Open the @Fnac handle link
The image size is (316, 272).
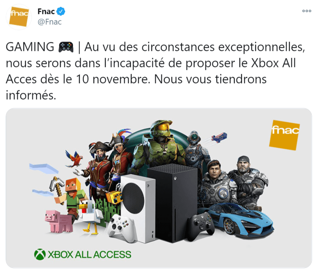(x=50, y=22)
